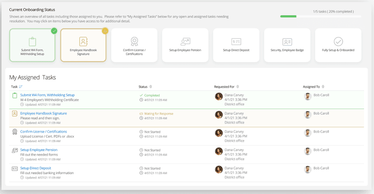The width and height of the screenshot is (374, 194).
Task: Click 'Please read and then sign.' text
Action: 40,118
